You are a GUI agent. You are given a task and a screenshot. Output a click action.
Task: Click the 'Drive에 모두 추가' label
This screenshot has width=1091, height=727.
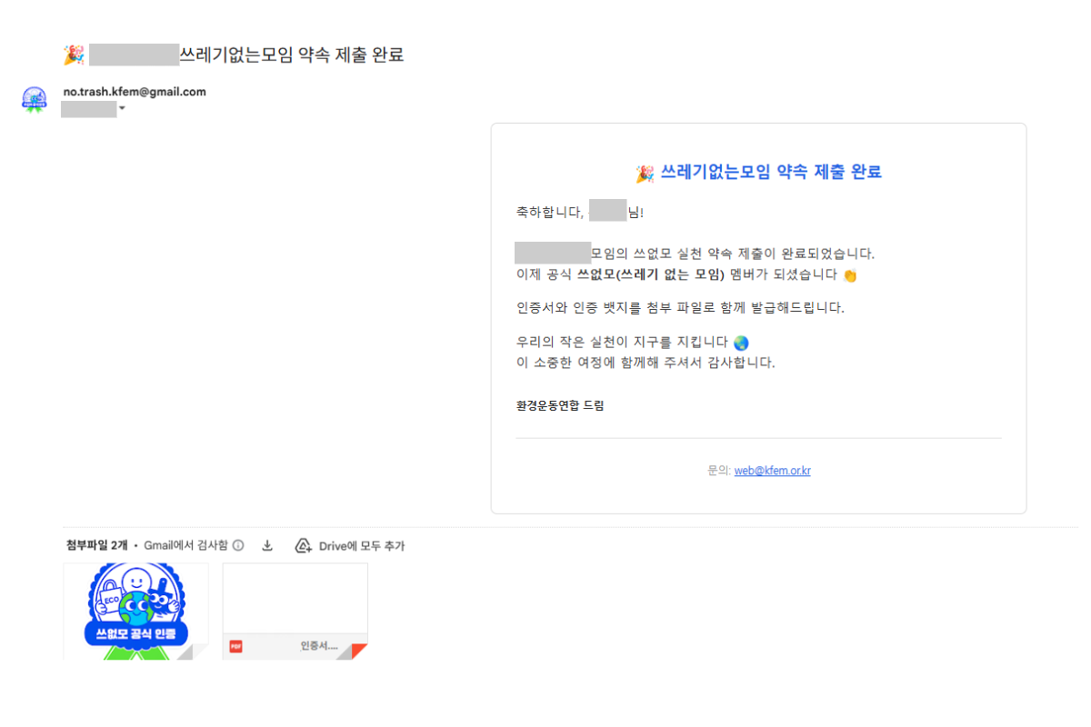click(361, 546)
